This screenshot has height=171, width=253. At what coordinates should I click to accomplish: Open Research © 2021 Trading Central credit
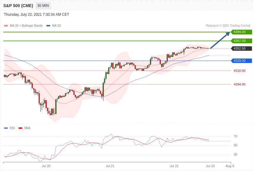228,26
